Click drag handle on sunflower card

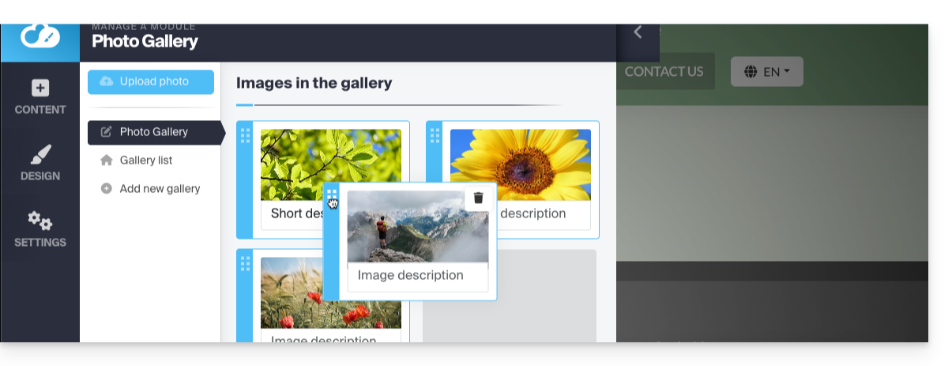pos(435,136)
